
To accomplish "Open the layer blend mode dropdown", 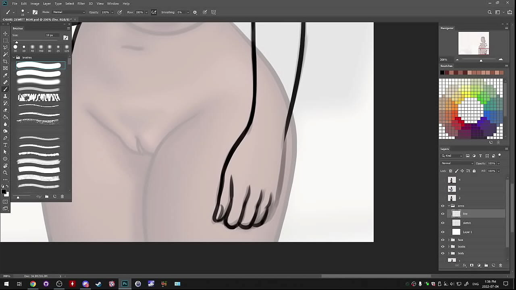I will pyautogui.click(x=457, y=164).
